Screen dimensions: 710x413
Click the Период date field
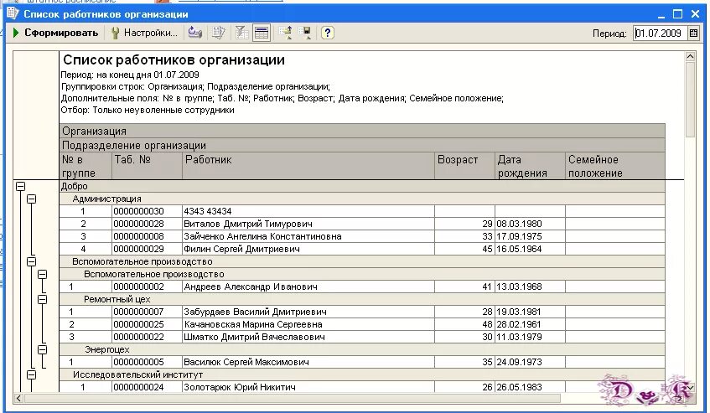[x=660, y=33]
